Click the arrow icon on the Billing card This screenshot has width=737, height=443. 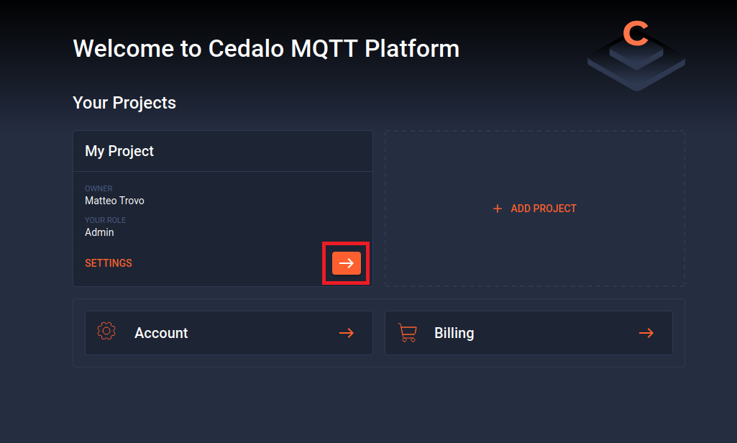coord(646,333)
